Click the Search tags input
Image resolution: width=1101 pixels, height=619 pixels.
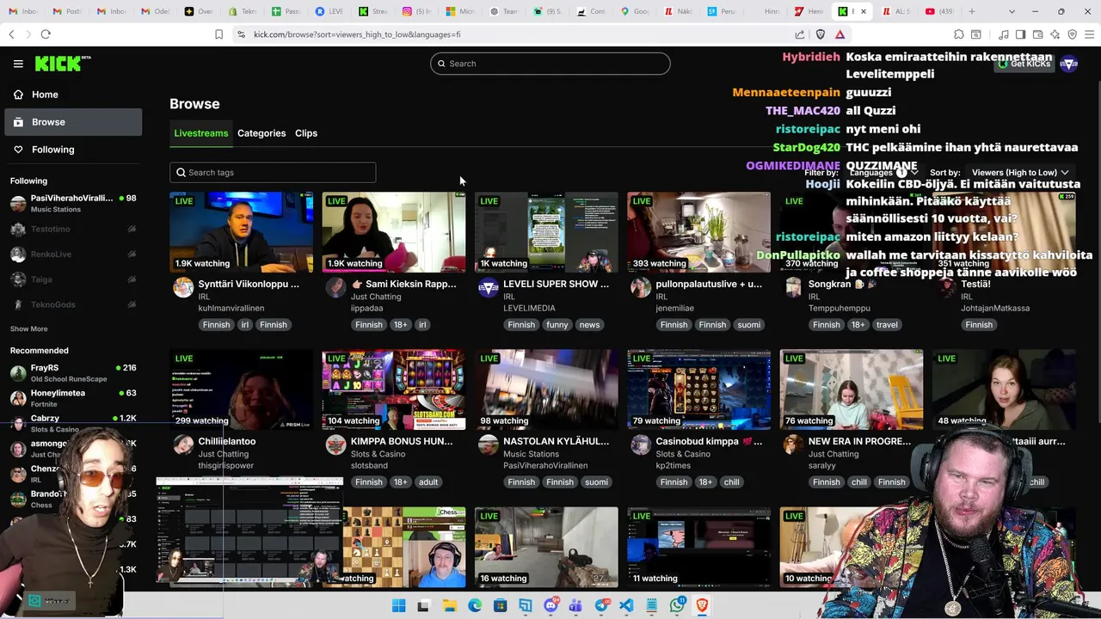(x=273, y=173)
